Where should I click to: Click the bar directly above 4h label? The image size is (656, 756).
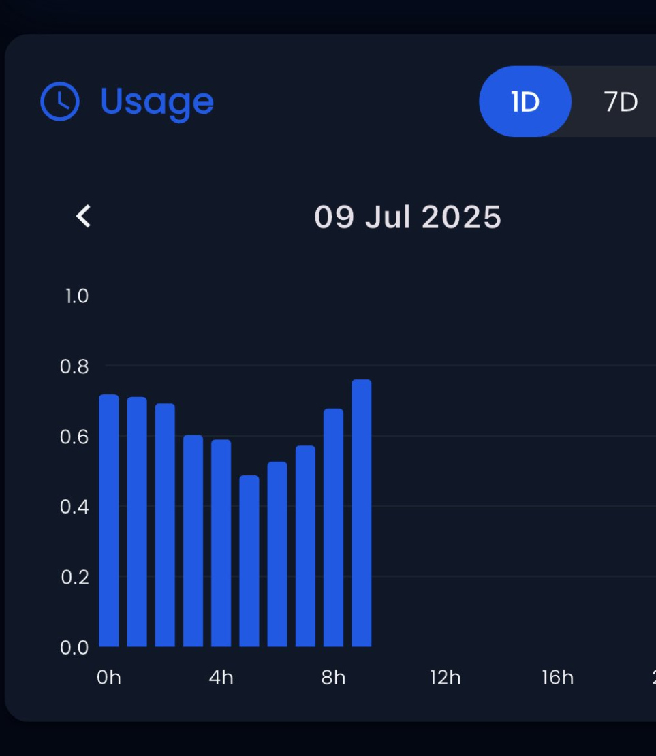[221, 544]
